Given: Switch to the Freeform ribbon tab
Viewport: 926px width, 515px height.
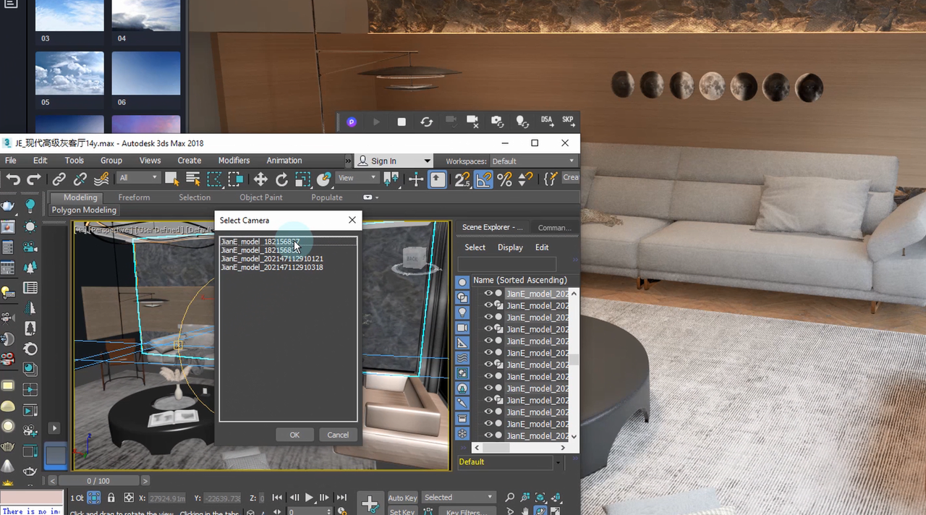Looking at the screenshot, I should (134, 197).
